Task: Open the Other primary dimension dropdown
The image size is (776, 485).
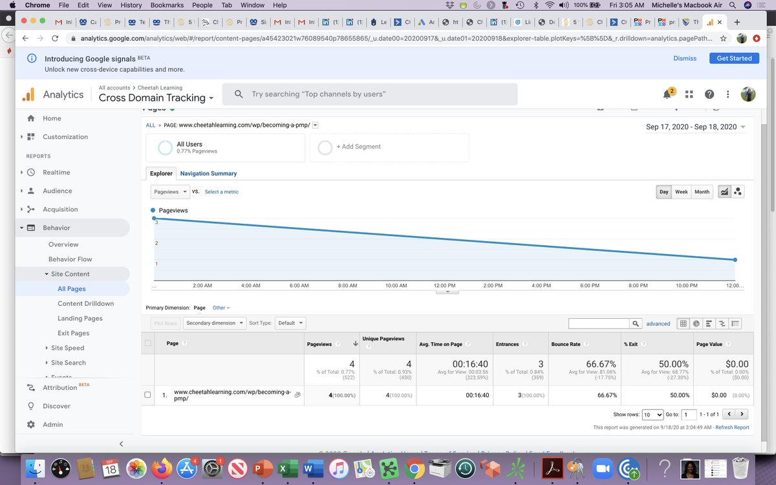Action: click(221, 308)
